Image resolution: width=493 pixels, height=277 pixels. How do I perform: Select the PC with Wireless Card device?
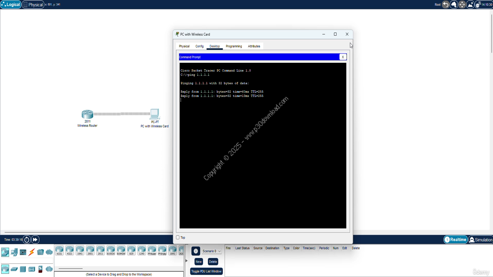pos(154,114)
